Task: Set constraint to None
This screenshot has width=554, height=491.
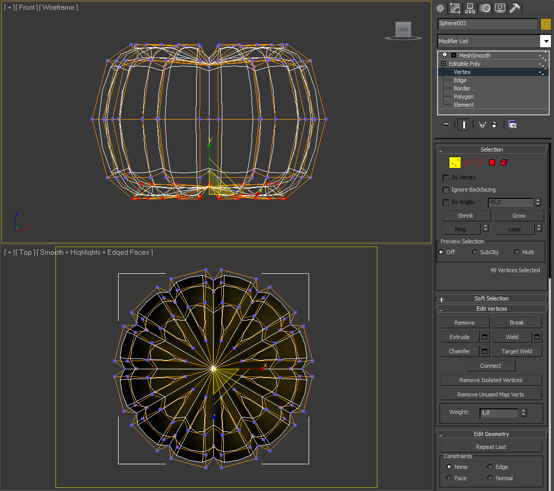Action: point(449,467)
